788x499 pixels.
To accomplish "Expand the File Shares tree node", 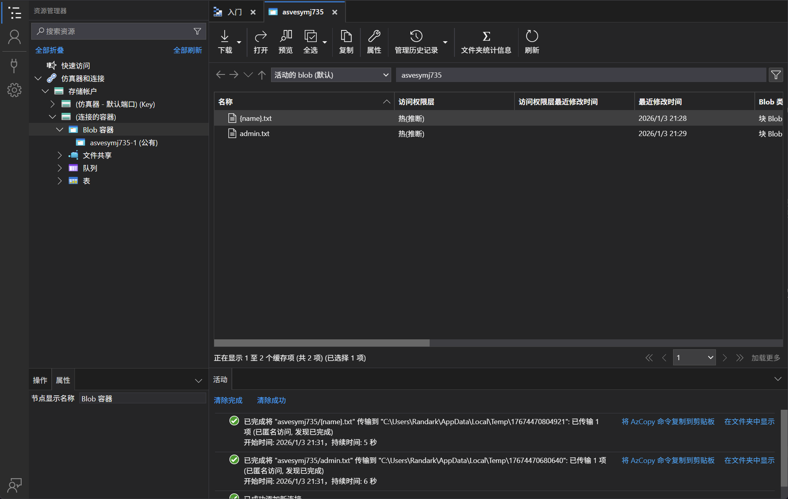I will 60,155.
